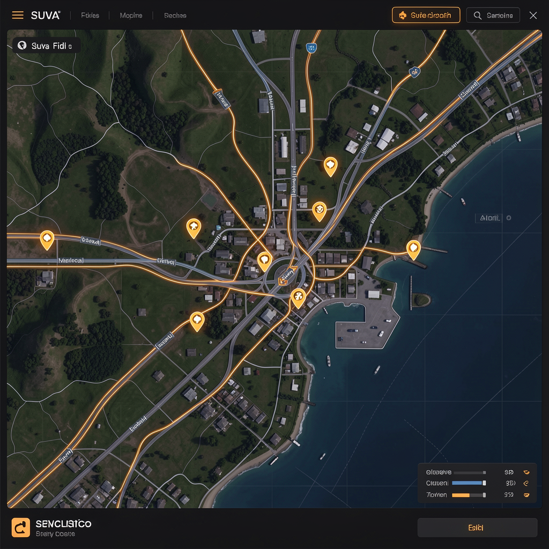Select the Seches tab
549x549 pixels.
[175, 16]
